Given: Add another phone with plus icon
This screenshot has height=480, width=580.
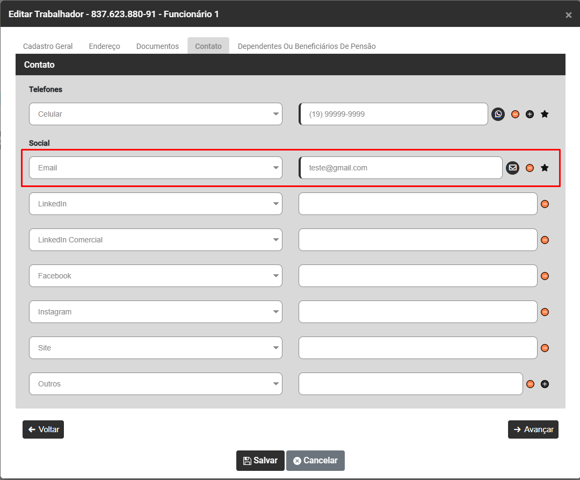Looking at the screenshot, I should [x=530, y=114].
